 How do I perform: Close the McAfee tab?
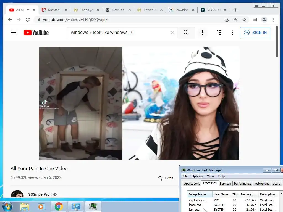(66, 10)
